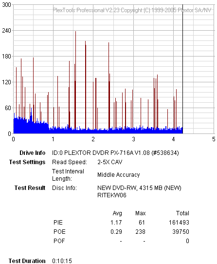Click the y-axis label '300'
This screenshot has width=217, height=264.
point(6,5)
